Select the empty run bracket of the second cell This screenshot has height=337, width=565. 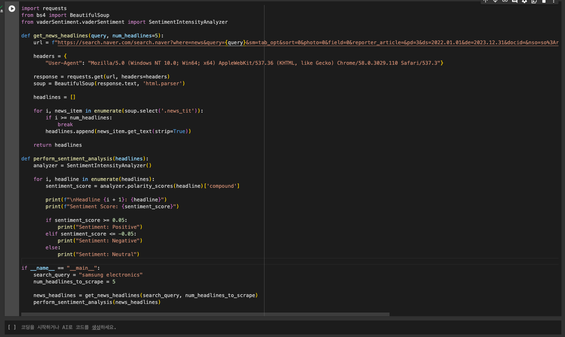click(x=12, y=327)
